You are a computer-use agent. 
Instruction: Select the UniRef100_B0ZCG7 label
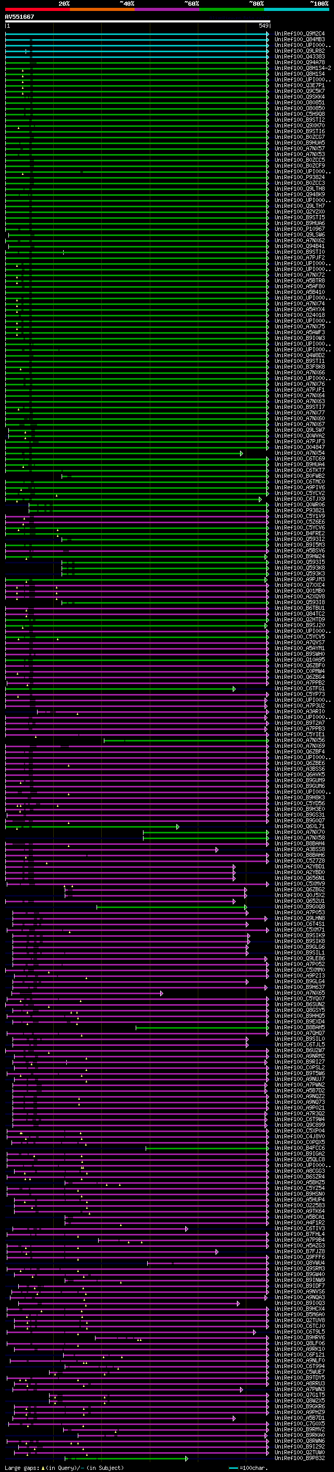pos(300,137)
